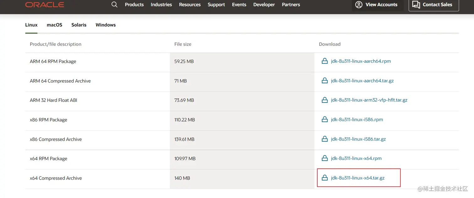Open the Products menu
This screenshot has height=198, width=474.
click(134, 5)
